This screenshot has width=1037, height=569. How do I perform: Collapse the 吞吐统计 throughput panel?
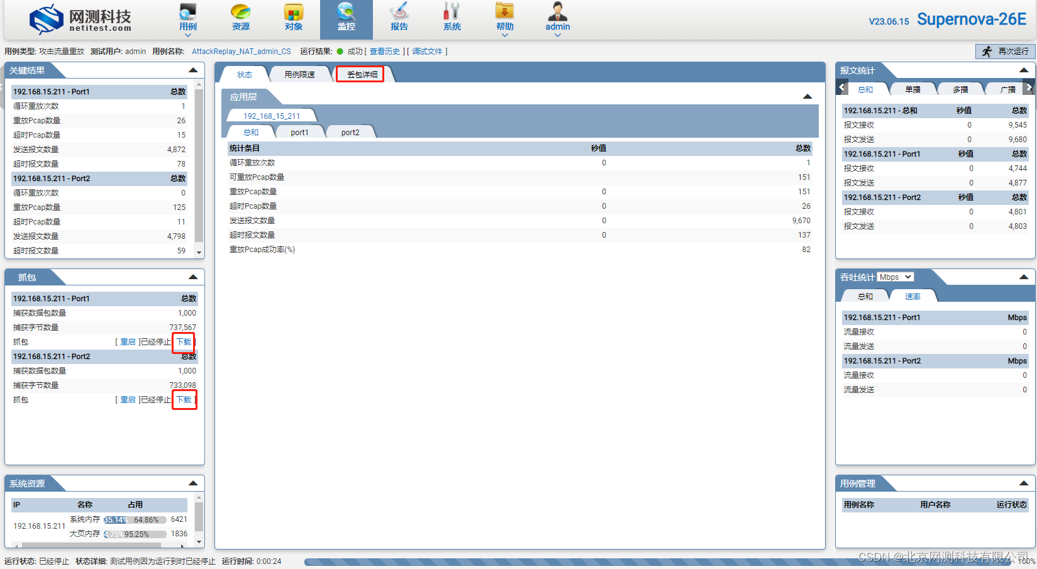coord(1024,277)
